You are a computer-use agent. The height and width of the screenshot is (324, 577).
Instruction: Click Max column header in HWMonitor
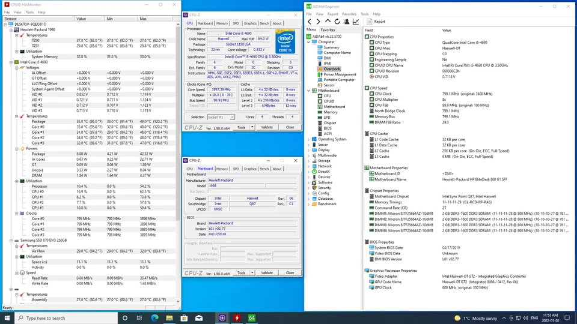pyautogui.click(x=156, y=19)
